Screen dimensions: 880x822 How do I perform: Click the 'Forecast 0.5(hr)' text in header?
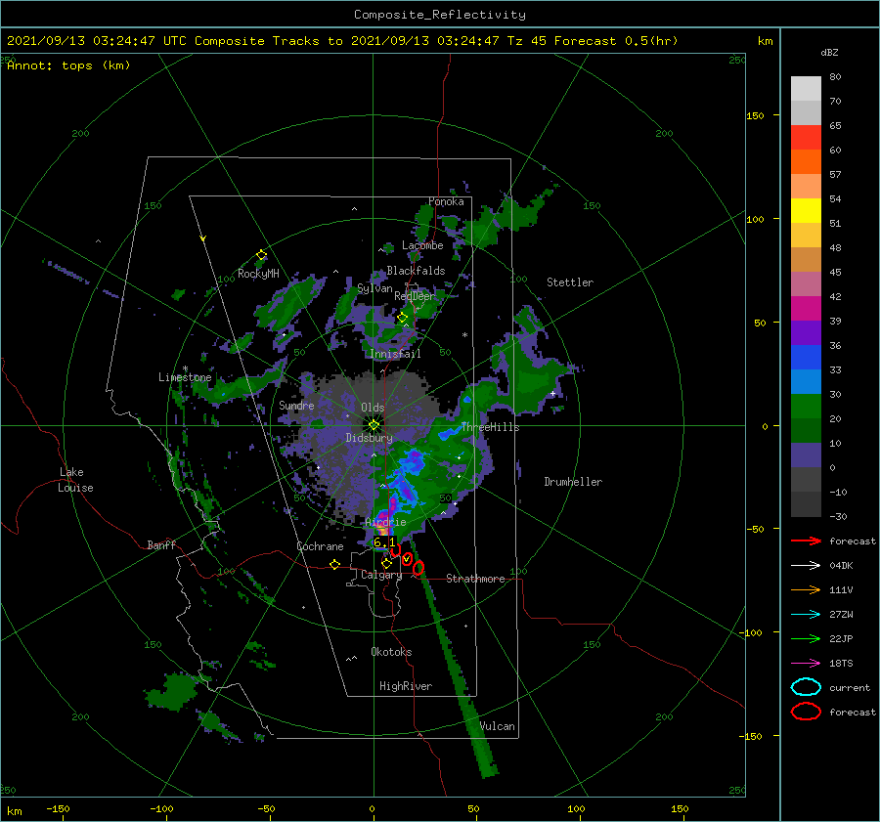[616, 41]
